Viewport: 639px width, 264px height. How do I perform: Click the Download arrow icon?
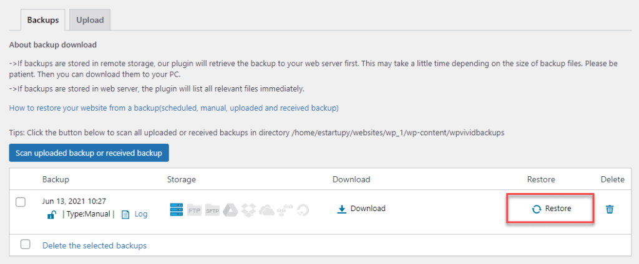pos(341,209)
